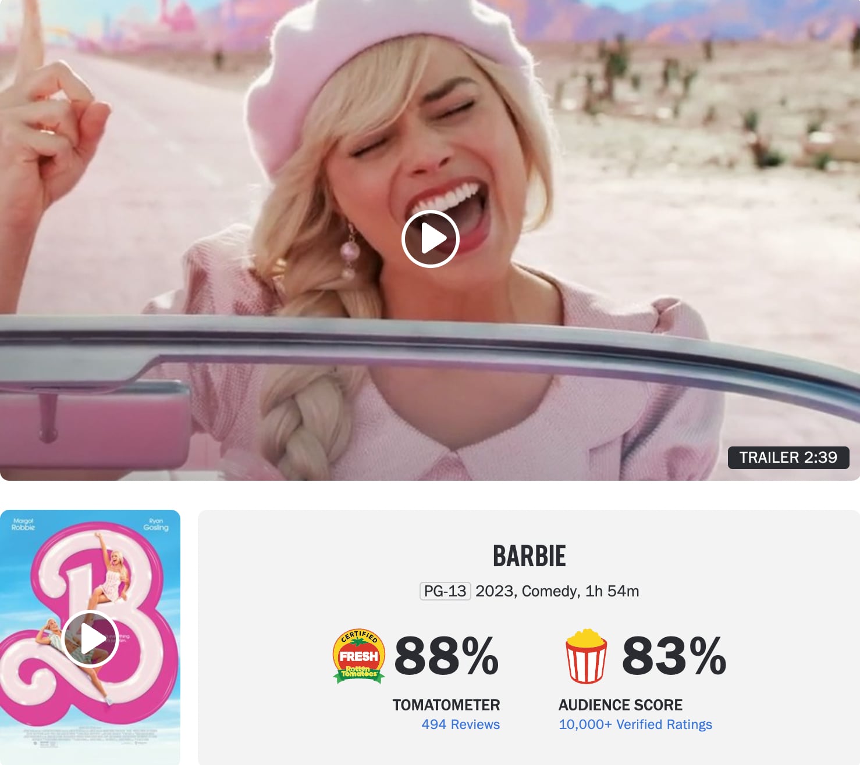The image size is (860, 765).
Task: Click the BARBIE title heading
Action: (529, 556)
